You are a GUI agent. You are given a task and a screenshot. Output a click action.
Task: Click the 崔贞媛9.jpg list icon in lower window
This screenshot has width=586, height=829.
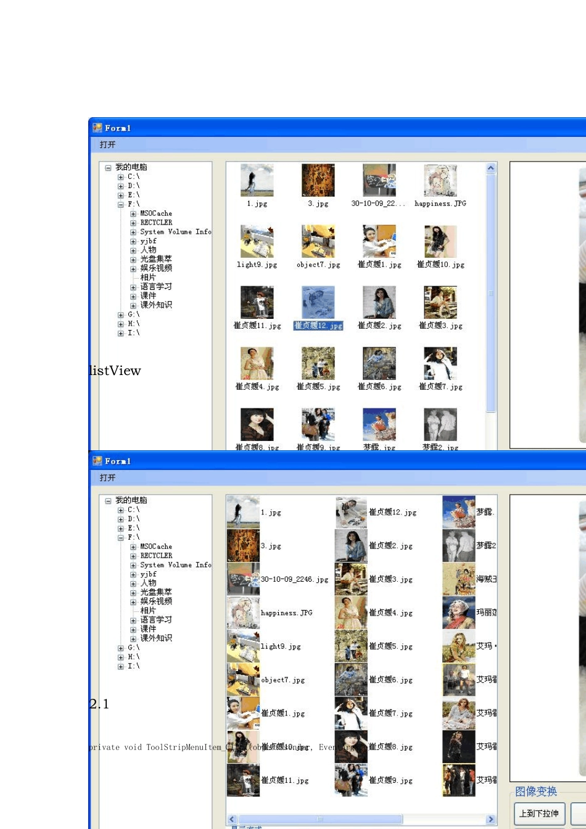351,780
